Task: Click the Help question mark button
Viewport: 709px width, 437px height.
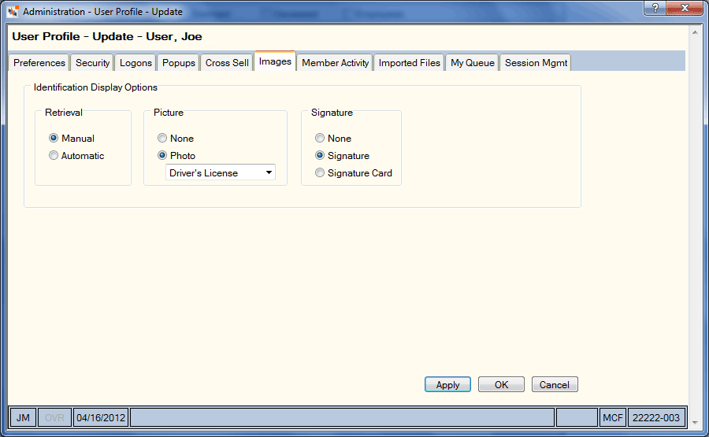Action: 655,8
